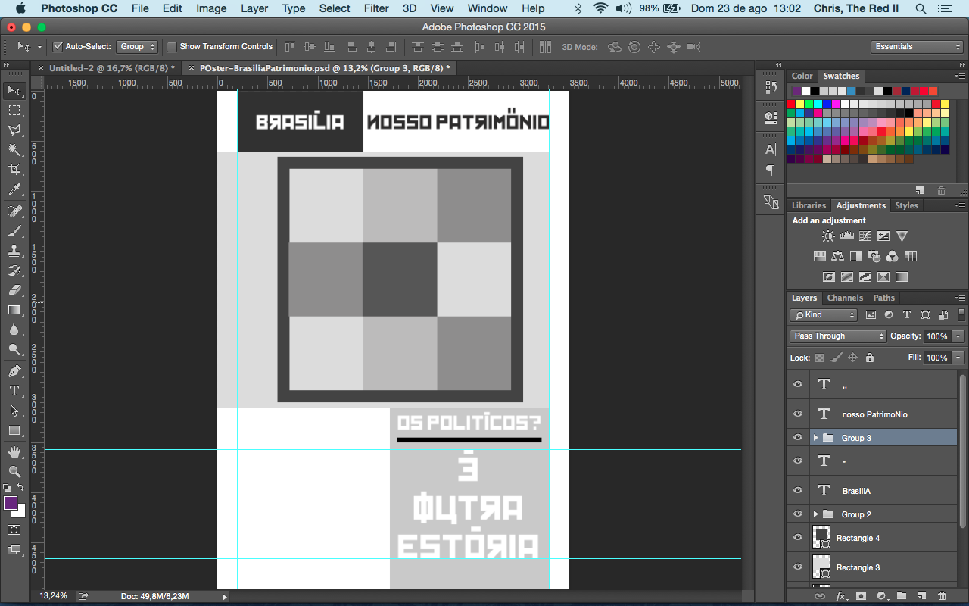Select the Healing Brush tool

pos(14,211)
